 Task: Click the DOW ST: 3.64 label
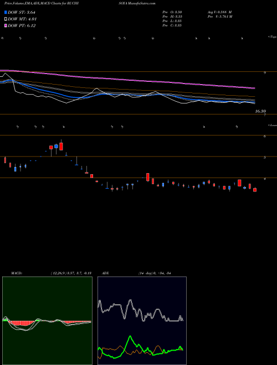tap(22, 13)
